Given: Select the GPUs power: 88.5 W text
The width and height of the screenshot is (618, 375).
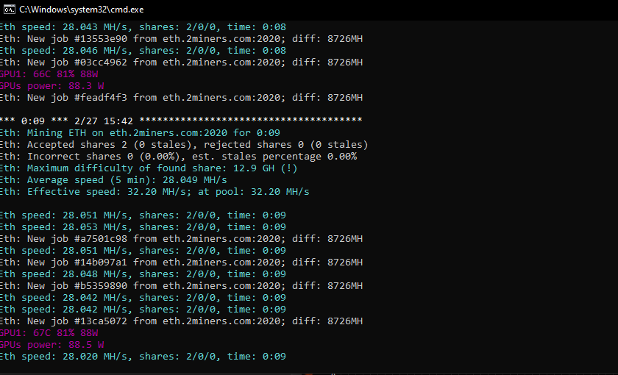Looking at the screenshot, I should [x=52, y=345].
